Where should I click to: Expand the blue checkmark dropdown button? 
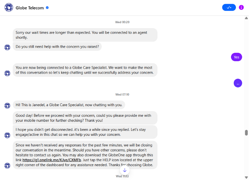tap(229, 7)
